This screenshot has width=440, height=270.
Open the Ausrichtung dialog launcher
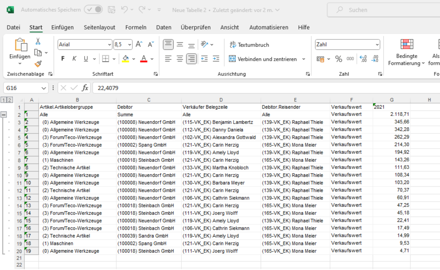coord(308,74)
